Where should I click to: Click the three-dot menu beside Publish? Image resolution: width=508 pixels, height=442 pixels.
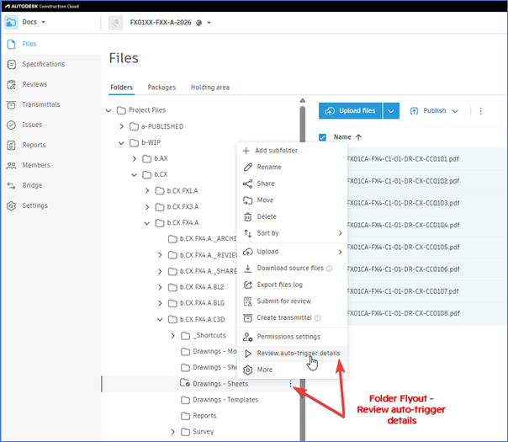click(481, 111)
